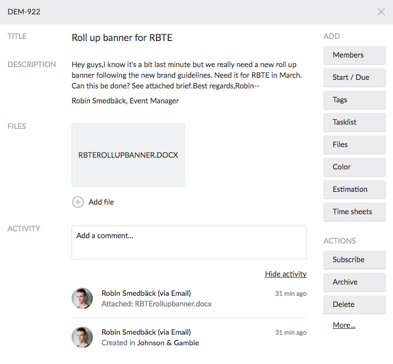Image resolution: width=393 pixels, height=364 pixels.
Task: Click the plus icon beside Add file
Action: (x=78, y=202)
